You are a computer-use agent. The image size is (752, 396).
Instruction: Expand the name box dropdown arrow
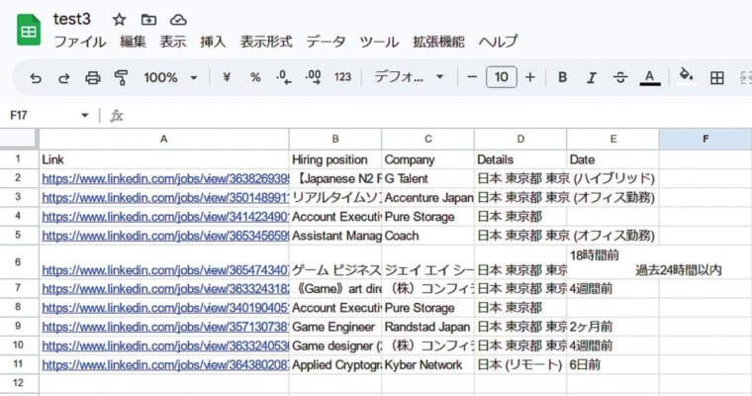click(x=84, y=115)
